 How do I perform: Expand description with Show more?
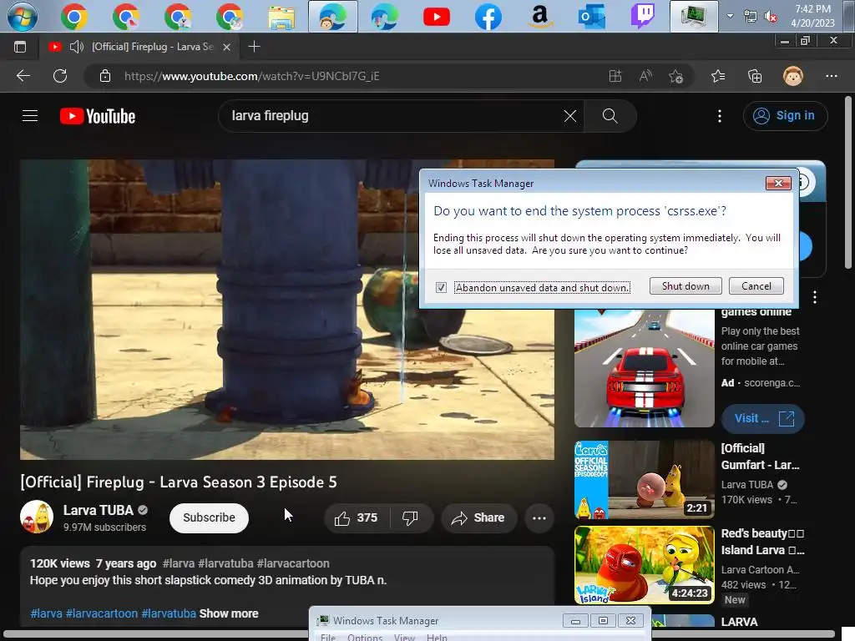pyautogui.click(x=229, y=613)
